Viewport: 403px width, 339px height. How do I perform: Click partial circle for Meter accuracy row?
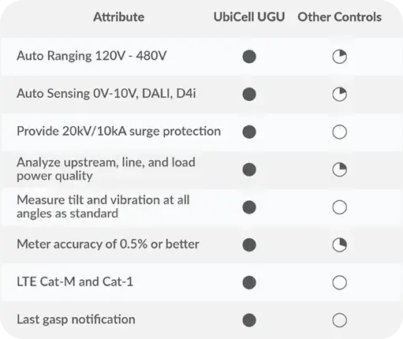[339, 245]
